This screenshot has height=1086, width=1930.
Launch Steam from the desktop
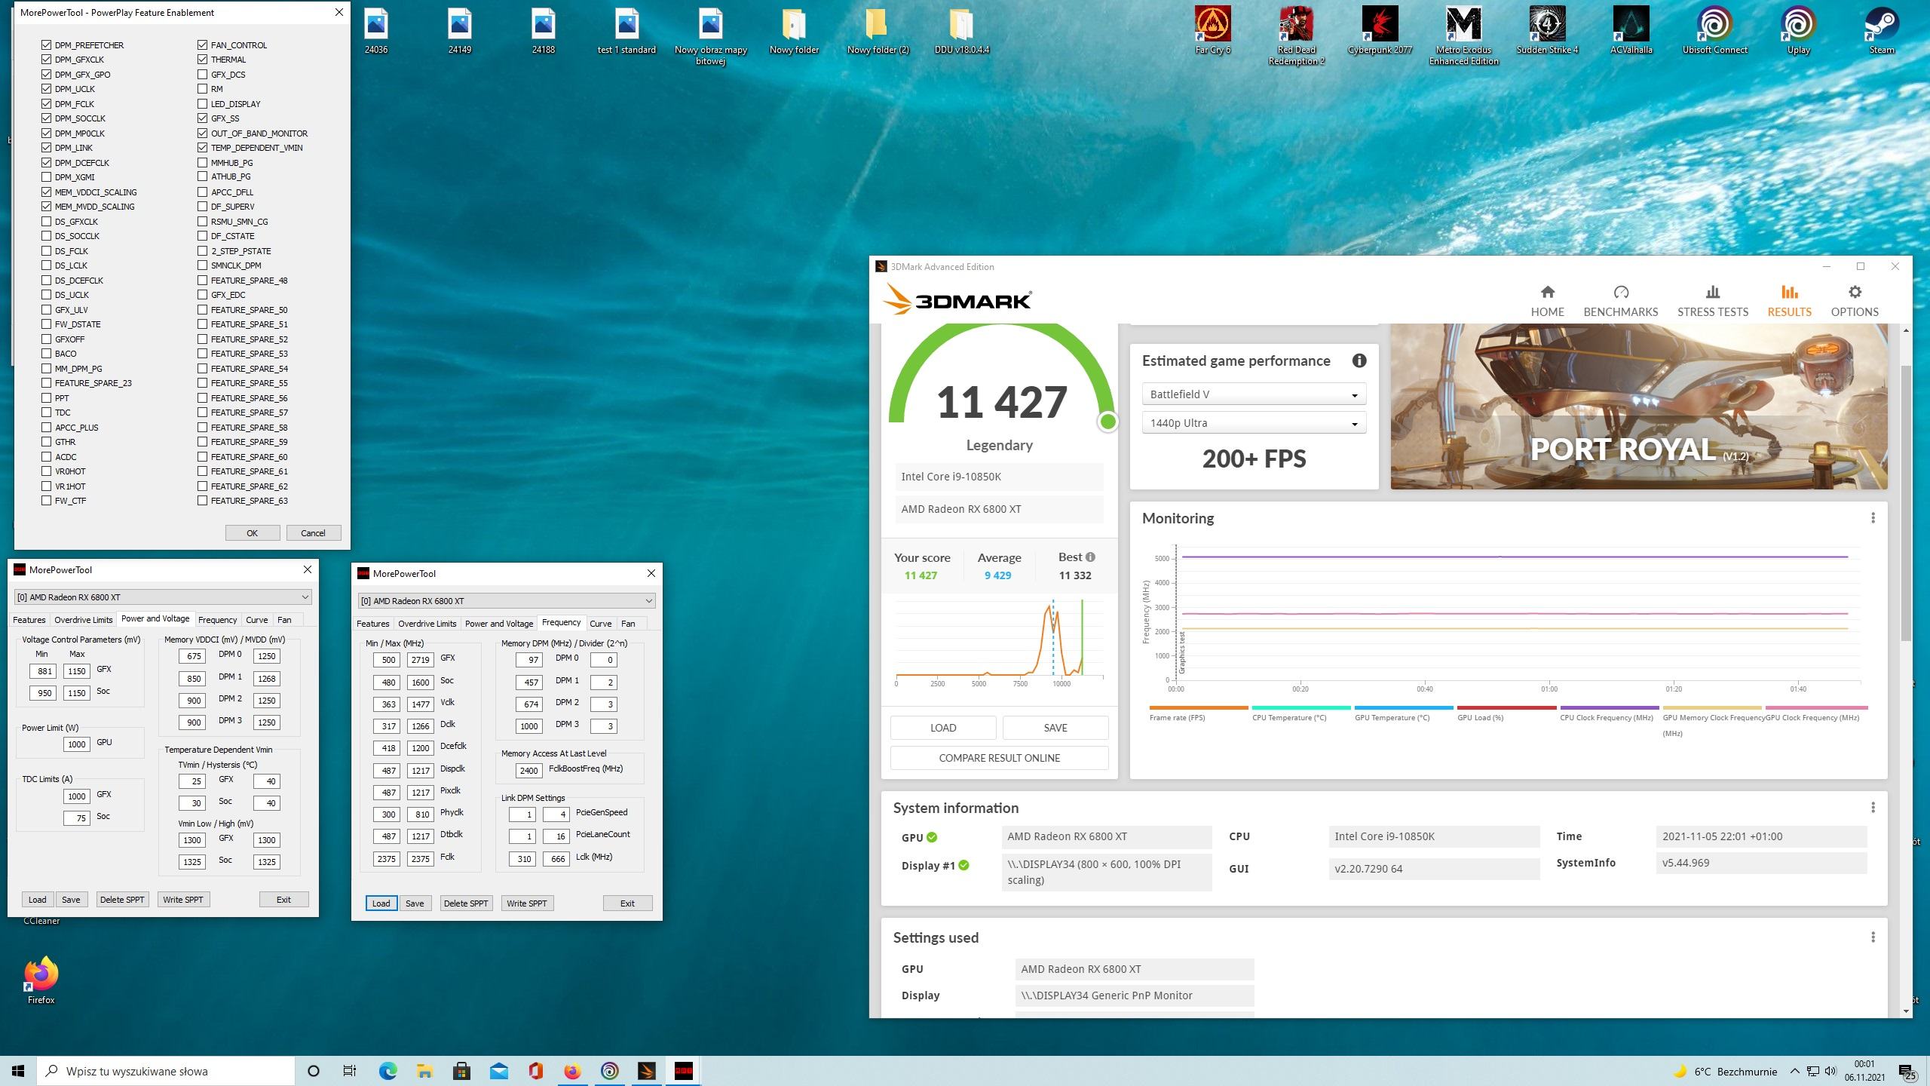tap(1882, 30)
